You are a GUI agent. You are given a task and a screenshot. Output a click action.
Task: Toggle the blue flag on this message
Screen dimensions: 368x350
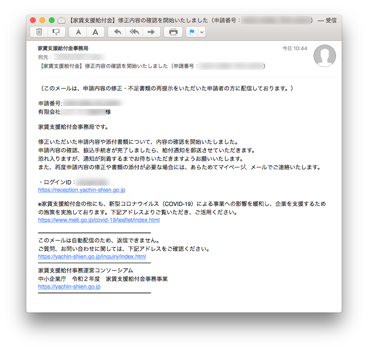pos(192,32)
